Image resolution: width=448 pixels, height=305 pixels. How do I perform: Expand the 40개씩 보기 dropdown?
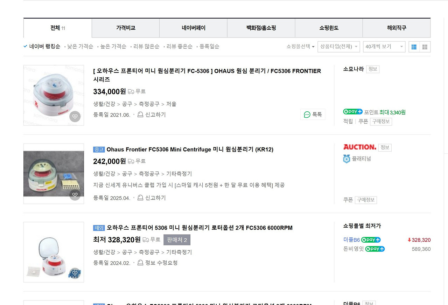[x=384, y=47]
